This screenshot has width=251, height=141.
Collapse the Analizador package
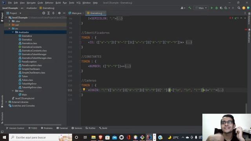[x=13, y=32]
